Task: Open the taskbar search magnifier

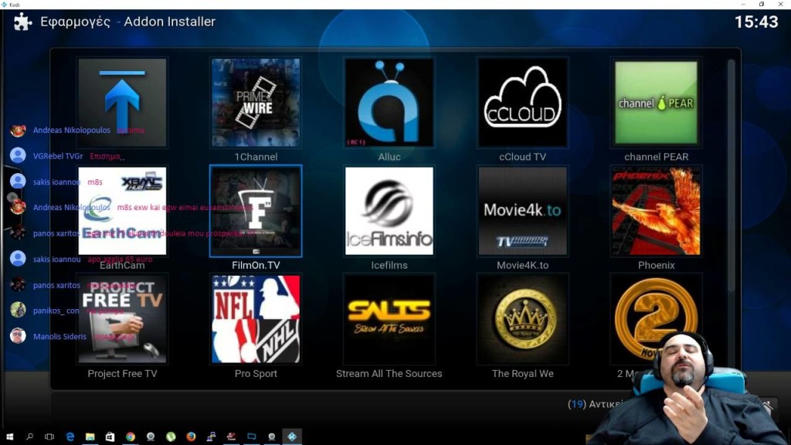Action: pyautogui.click(x=29, y=437)
